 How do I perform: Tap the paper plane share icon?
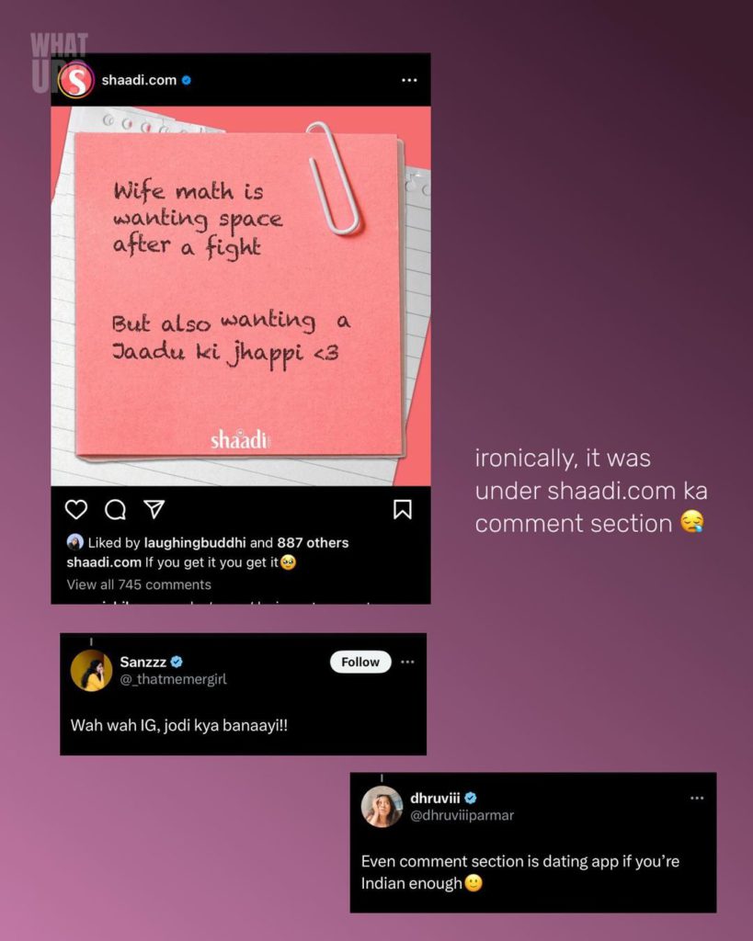[x=154, y=509]
